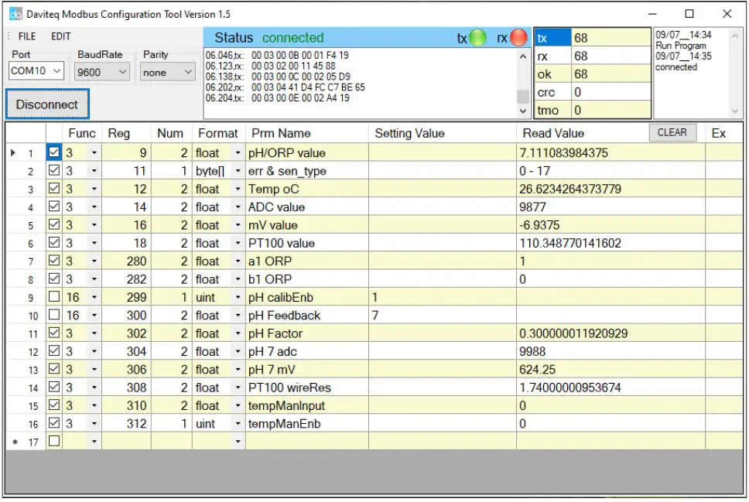Open Format dropdown for Temp oC row

238,190
